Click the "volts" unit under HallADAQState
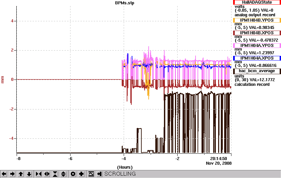281x178 pixels. coord(239,7)
